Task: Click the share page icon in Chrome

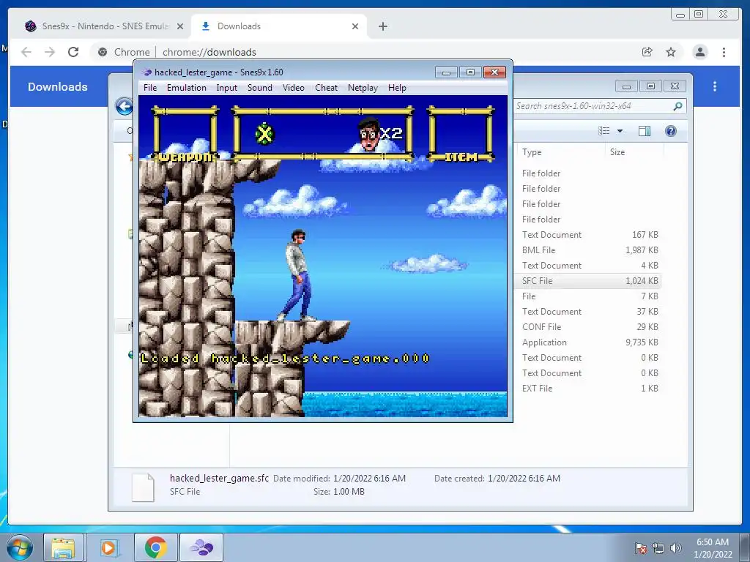Action: click(x=647, y=52)
